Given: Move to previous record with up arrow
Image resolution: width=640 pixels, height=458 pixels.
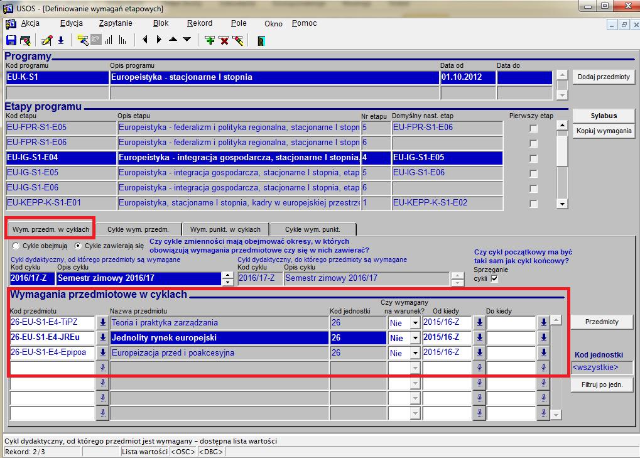Looking at the screenshot, I should 173,39.
